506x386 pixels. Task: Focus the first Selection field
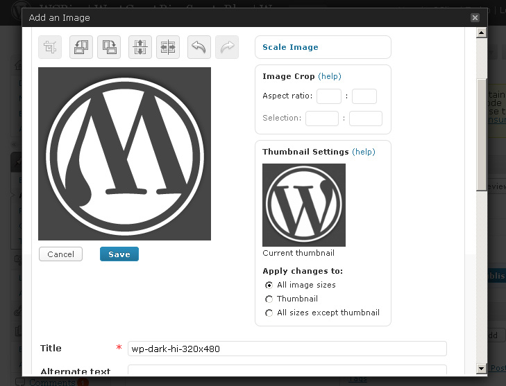[322, 119]
